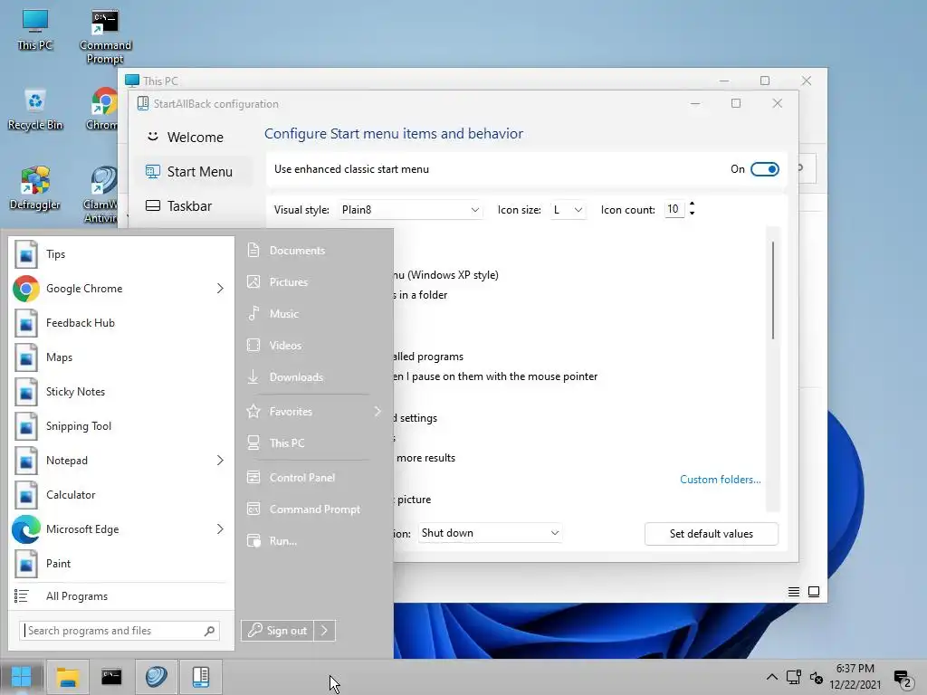
Task: Open the Custom folders... link
Action: click(720, 480)
